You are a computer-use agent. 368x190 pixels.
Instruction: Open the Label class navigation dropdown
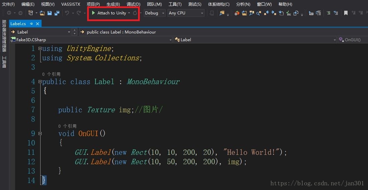click(x=335, y=40)
